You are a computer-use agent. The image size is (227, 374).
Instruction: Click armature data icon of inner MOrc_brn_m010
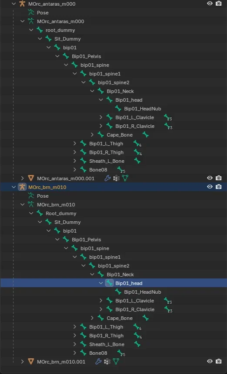click(x=31, y=204)
